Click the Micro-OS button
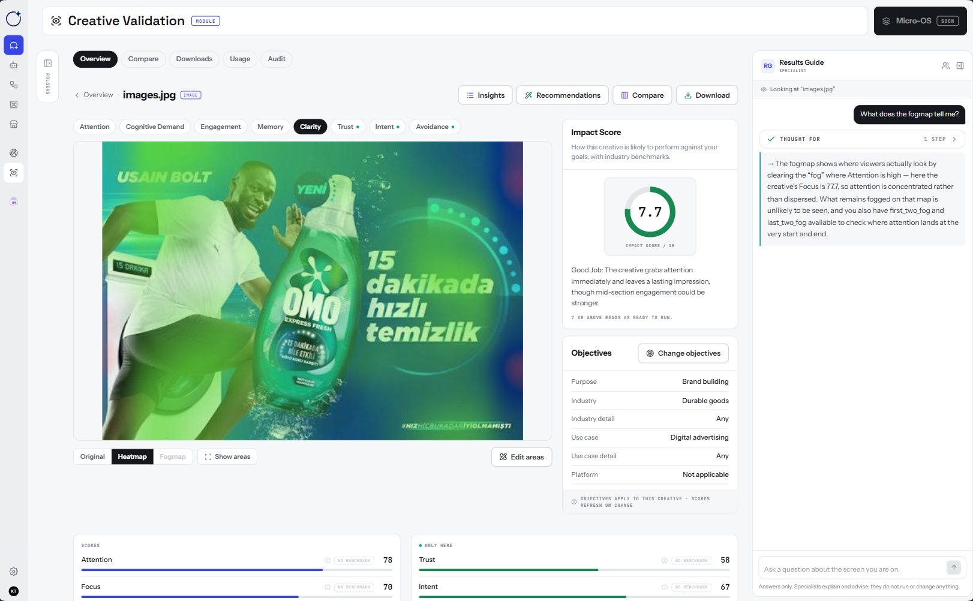Viewport: 973px width, 601px height. coord(920,21)
